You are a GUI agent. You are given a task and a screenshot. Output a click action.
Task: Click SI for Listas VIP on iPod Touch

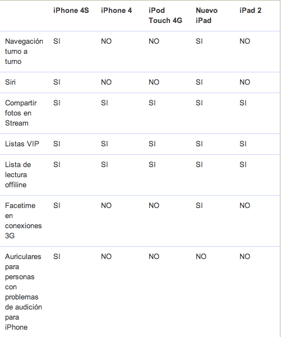click(152, 144)
